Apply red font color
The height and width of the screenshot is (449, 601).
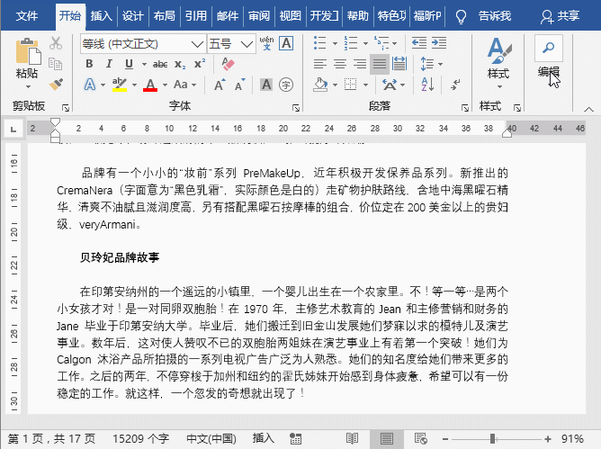(150, 85)
